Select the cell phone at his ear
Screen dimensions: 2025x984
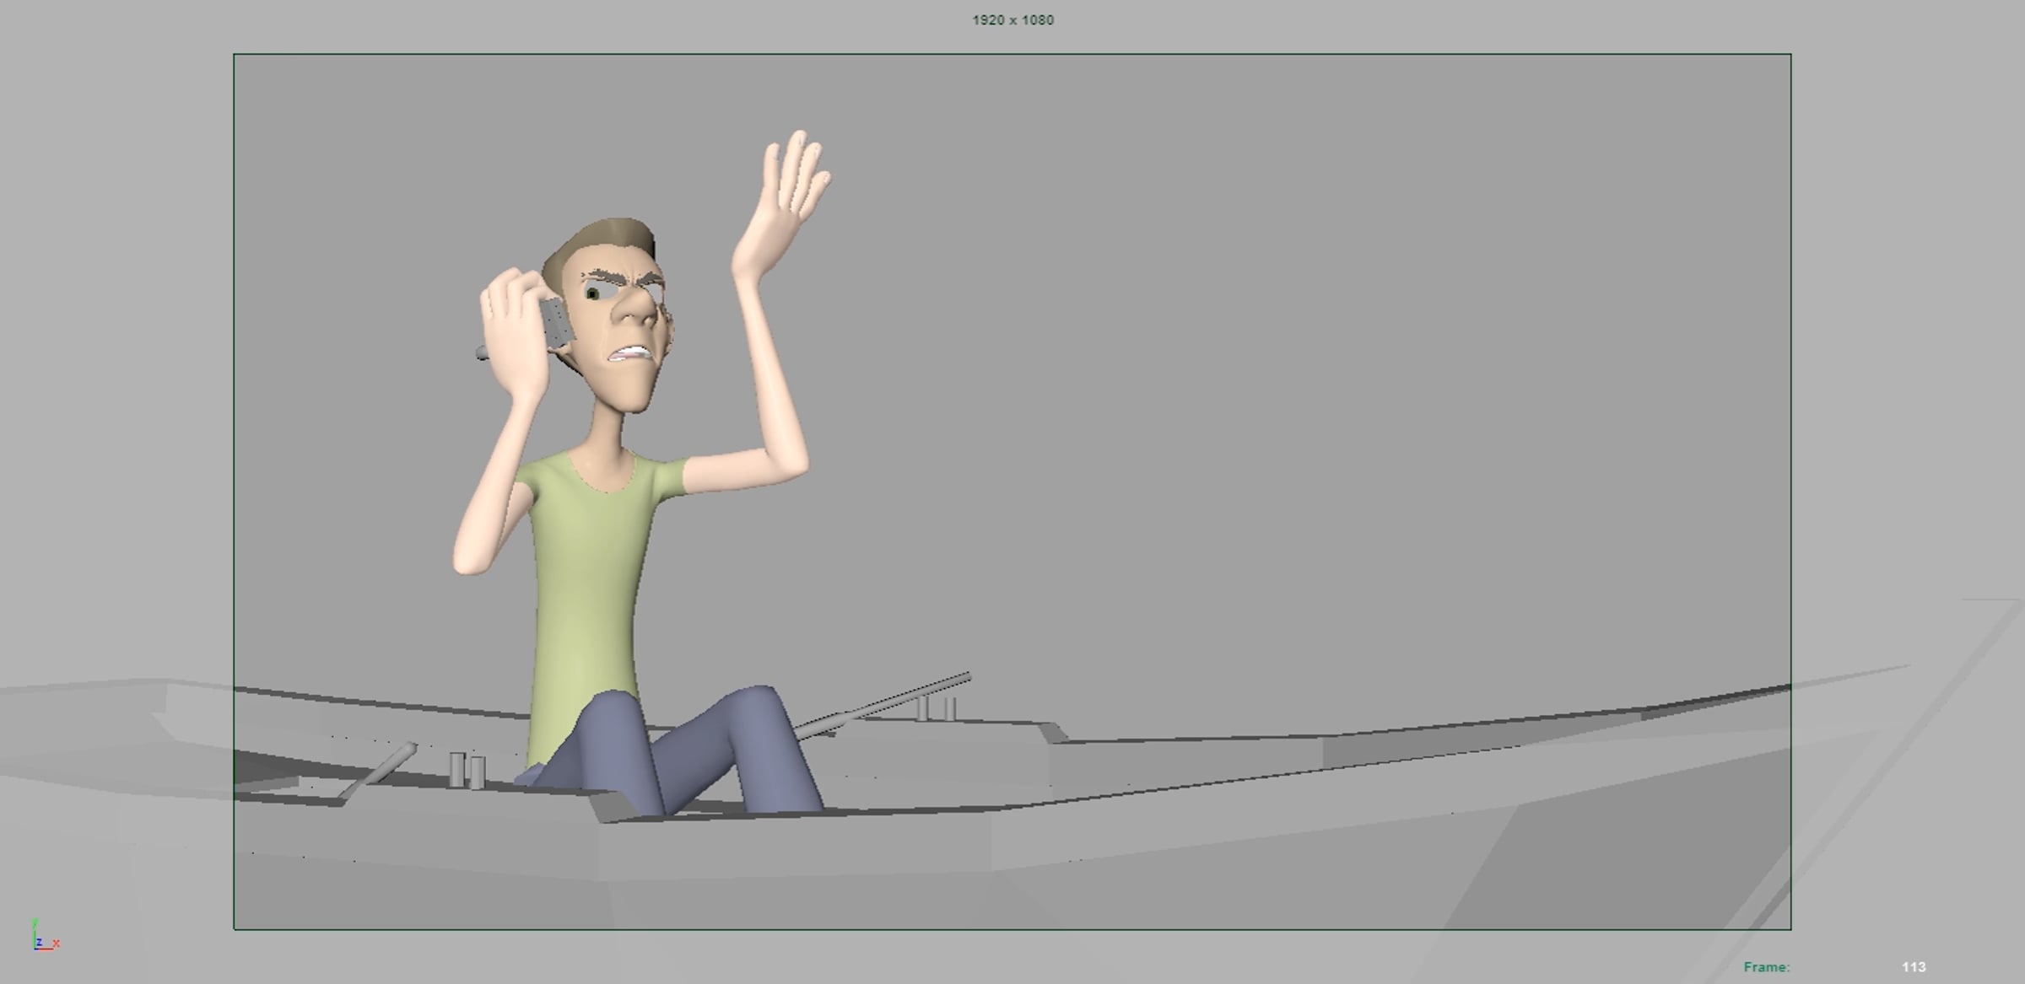coord(556,324)
